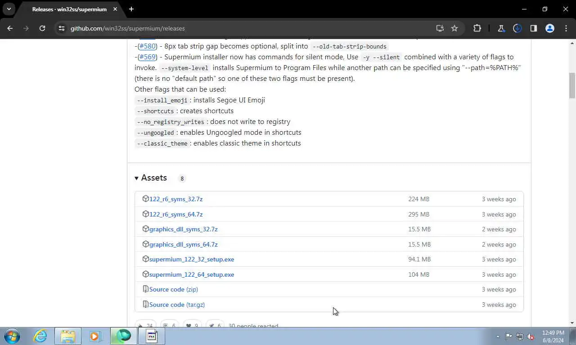Image resolution: width=576 pixels, height=345 pixels.
Task: Go back to the previous page
Action: click(10, 28)
